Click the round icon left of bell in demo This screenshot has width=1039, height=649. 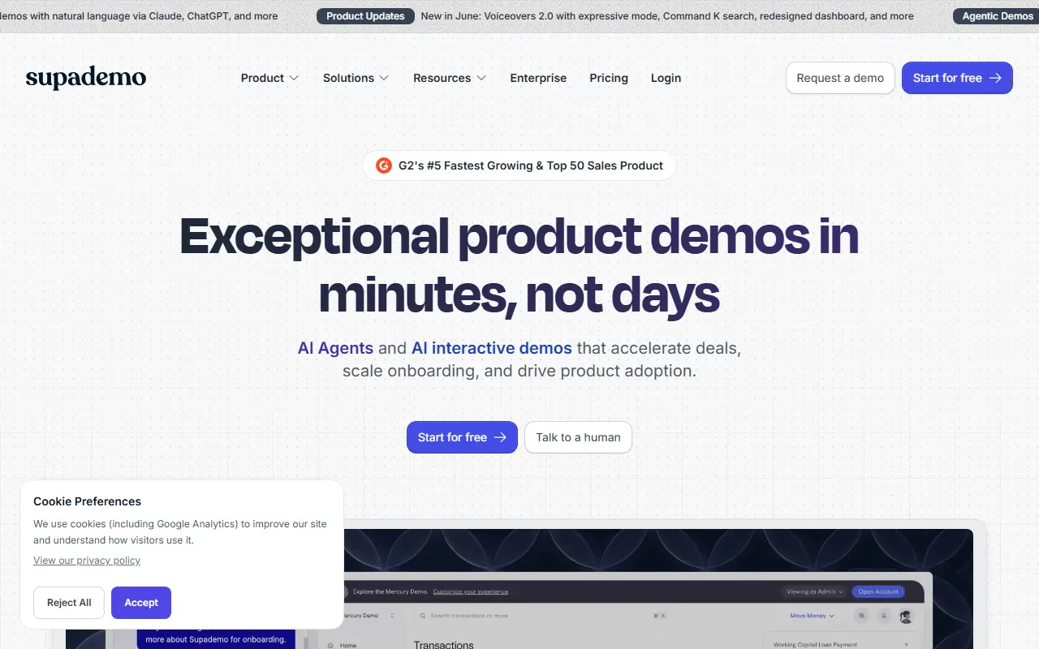click(861, 616)
